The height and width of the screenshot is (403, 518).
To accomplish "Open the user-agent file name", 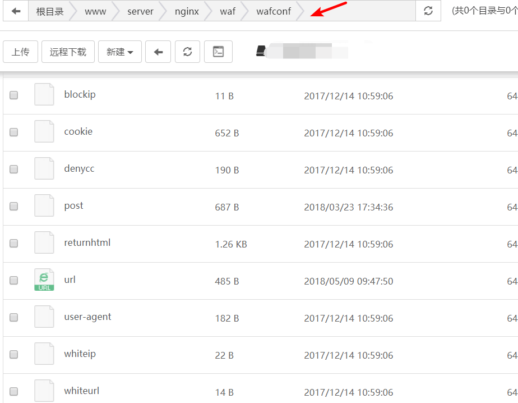I will (87, 317).
